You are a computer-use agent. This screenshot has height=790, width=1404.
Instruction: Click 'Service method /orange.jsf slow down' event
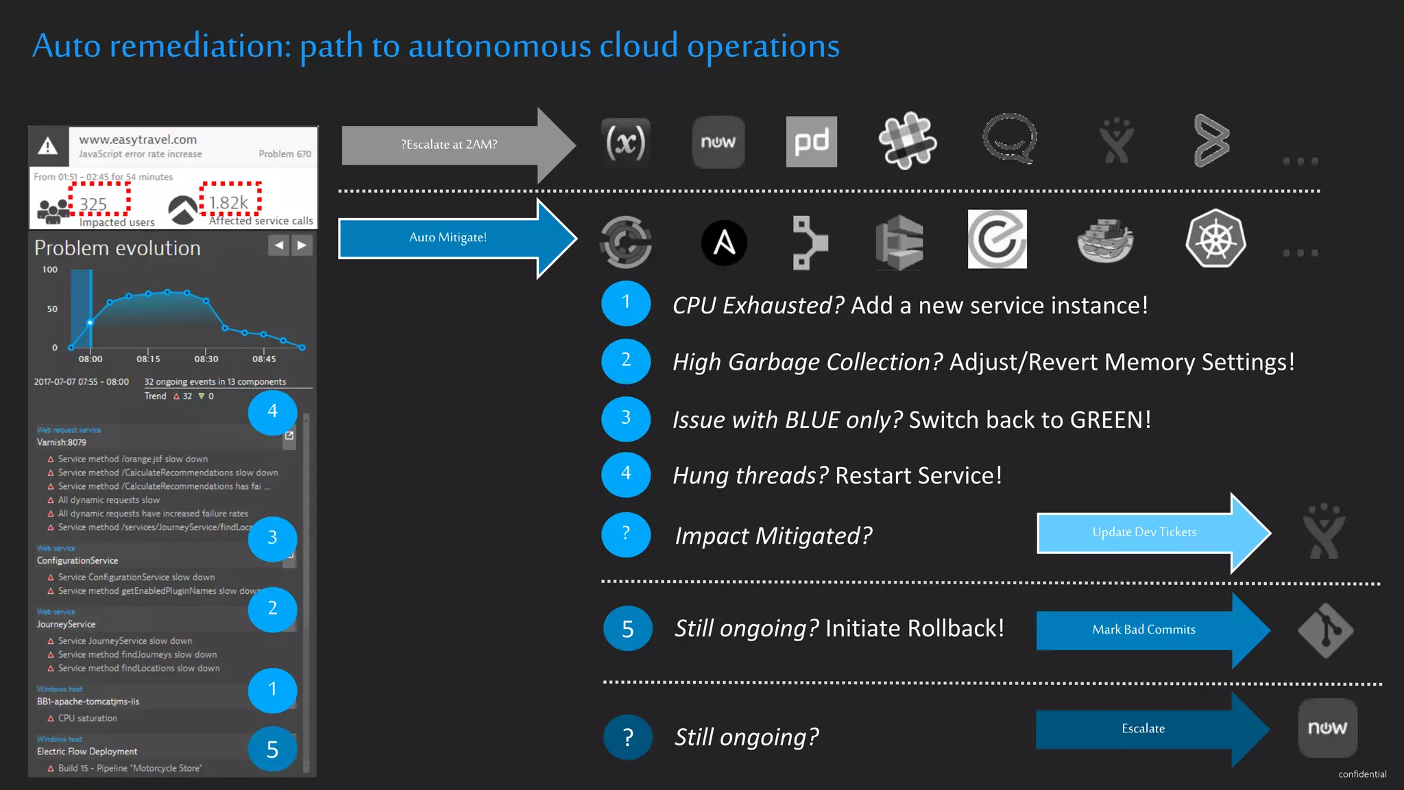pyautogui.click(x=133, y=459)
